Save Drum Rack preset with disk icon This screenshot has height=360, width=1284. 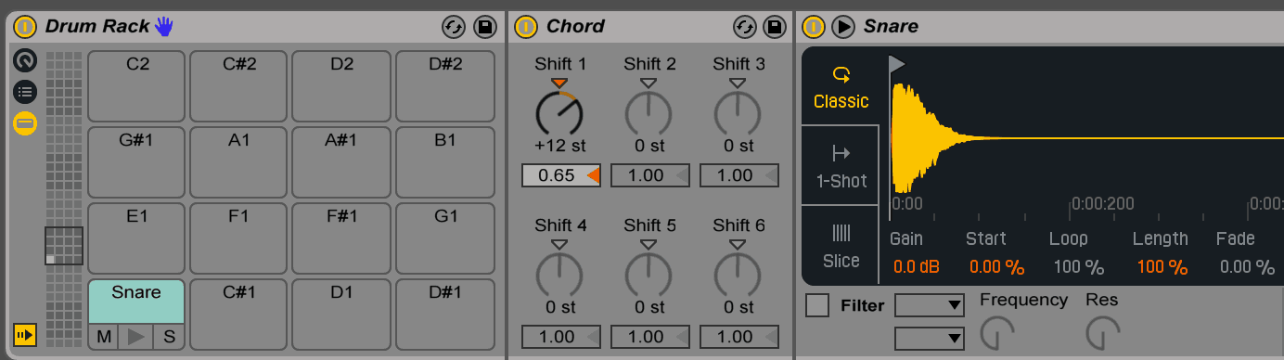pos(484,27)
